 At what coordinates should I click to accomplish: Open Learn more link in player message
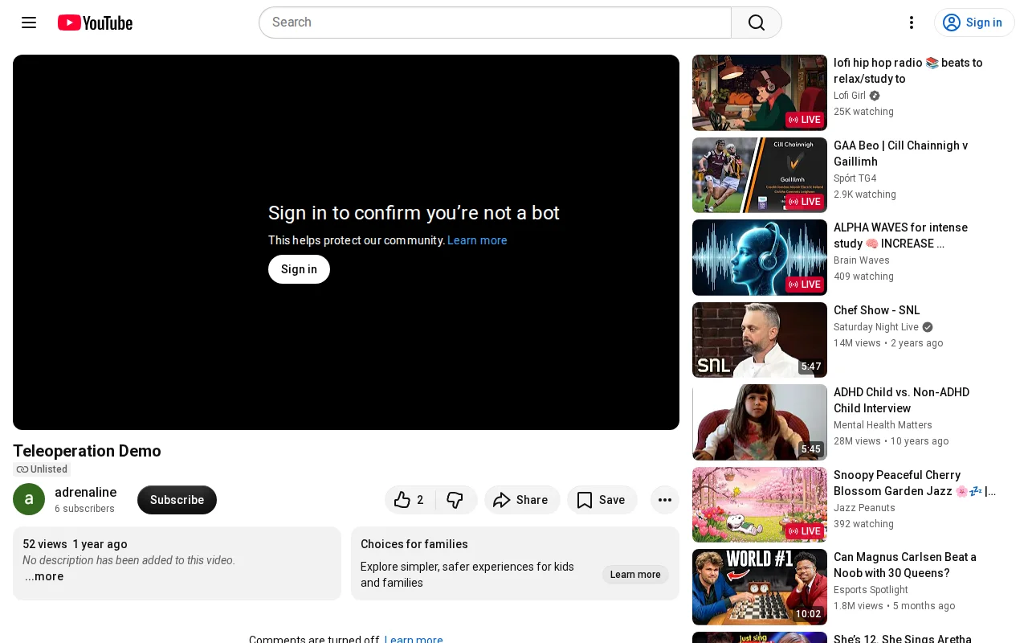click(477, 240)
